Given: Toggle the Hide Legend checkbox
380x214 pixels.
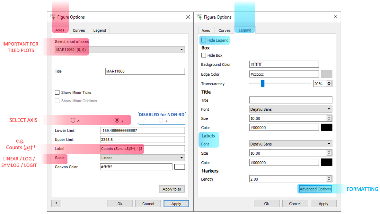Looking at the screenshot, I should pyautogui.click(x=204, y=40).
